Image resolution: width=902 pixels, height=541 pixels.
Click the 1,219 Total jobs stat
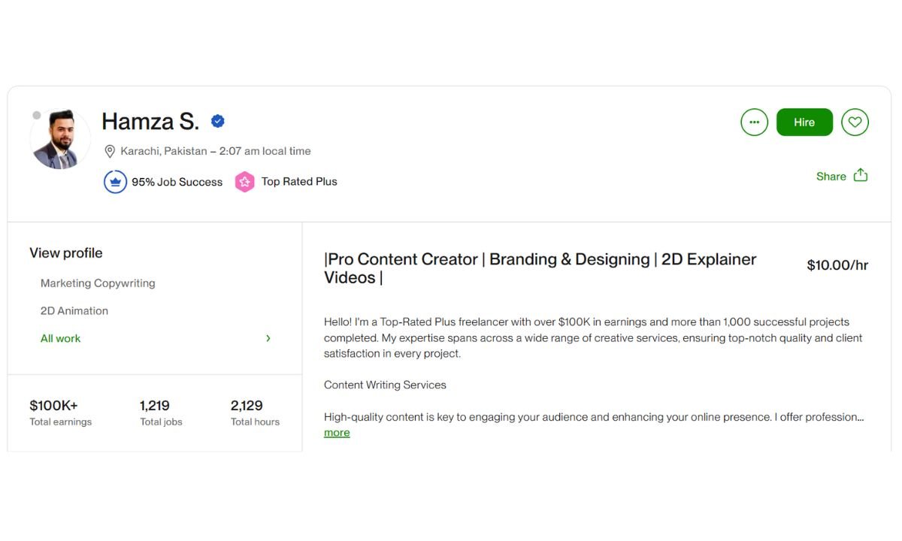pos(161,413)
